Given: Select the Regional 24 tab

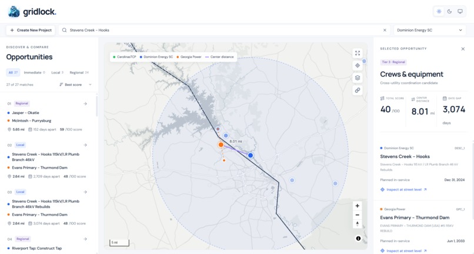Looking at the screenshot, I should coord(79,72).
